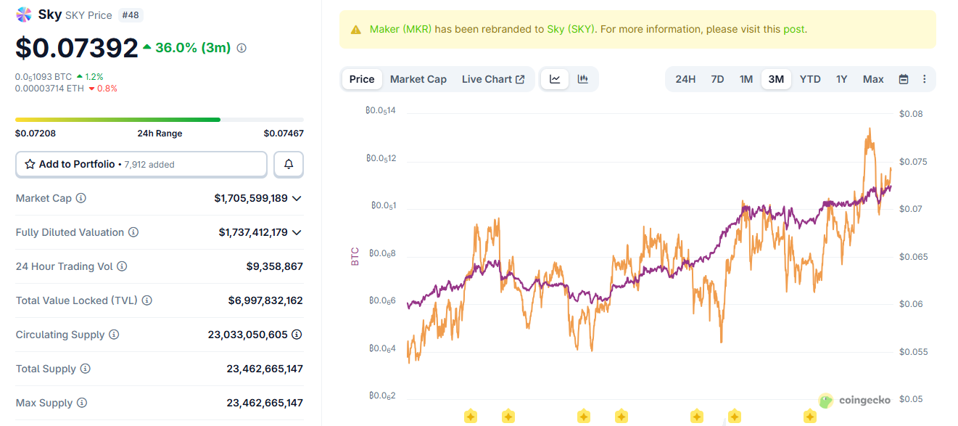958x426 pixels.
Task: Open Total Value Locked info icon
Action: 146,300
